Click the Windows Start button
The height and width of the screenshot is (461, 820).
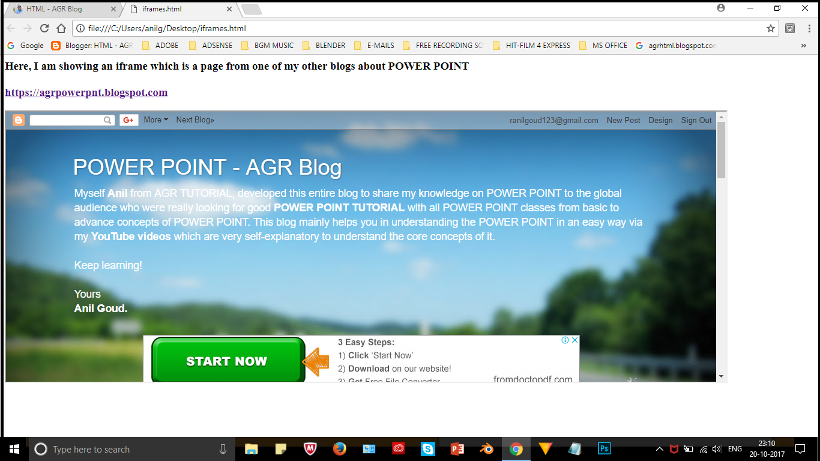point(14,449)
